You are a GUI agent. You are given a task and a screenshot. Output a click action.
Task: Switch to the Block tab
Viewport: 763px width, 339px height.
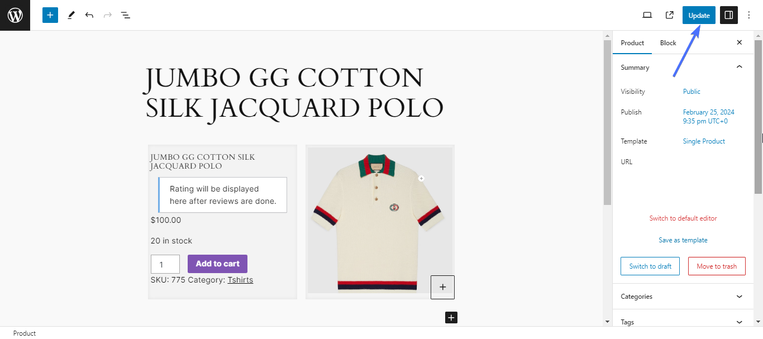[668, 42]
